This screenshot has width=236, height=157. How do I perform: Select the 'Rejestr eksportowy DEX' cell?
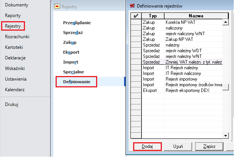pos(193,90)
